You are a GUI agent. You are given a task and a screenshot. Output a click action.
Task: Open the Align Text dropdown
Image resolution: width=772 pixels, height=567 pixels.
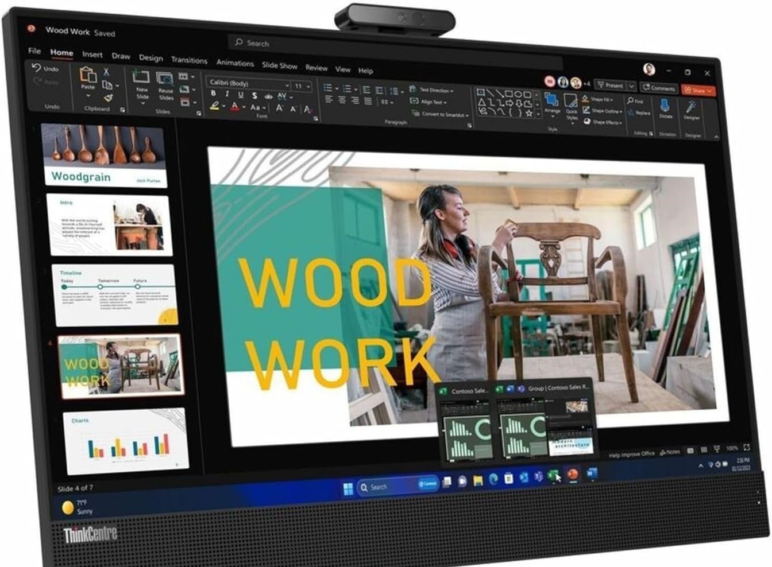click(429, 102)
